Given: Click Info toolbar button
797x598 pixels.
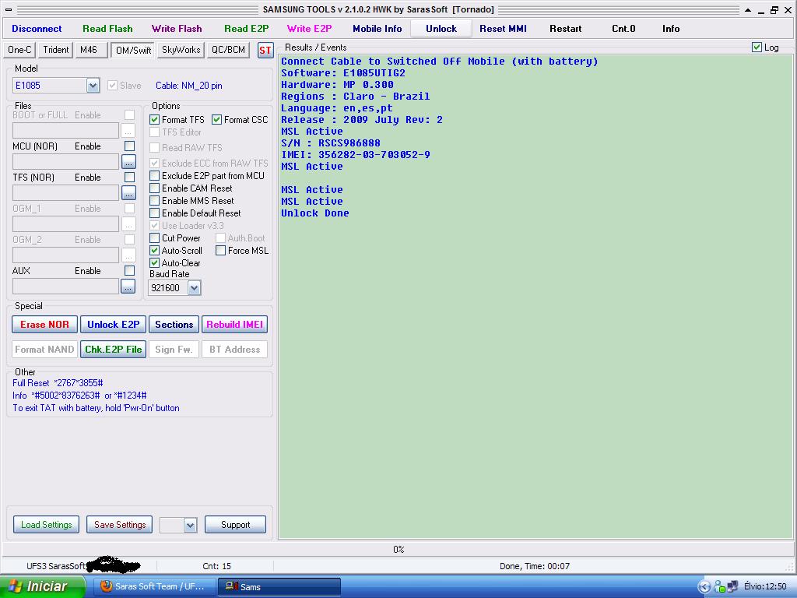Looking at the screenshot, I should [x=671, y=29].
